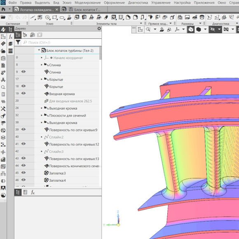Open the Диагностика menu
Image resolution: width=239 pixels, height=239 pixels.
tap(138, 2)
